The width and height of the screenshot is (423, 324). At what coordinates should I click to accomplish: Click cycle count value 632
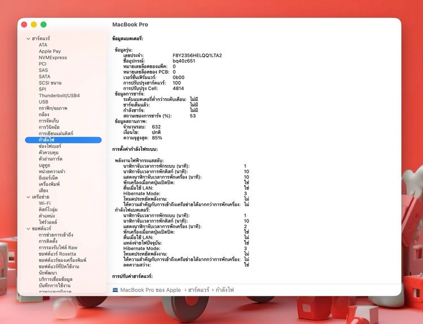coord(156,127)
